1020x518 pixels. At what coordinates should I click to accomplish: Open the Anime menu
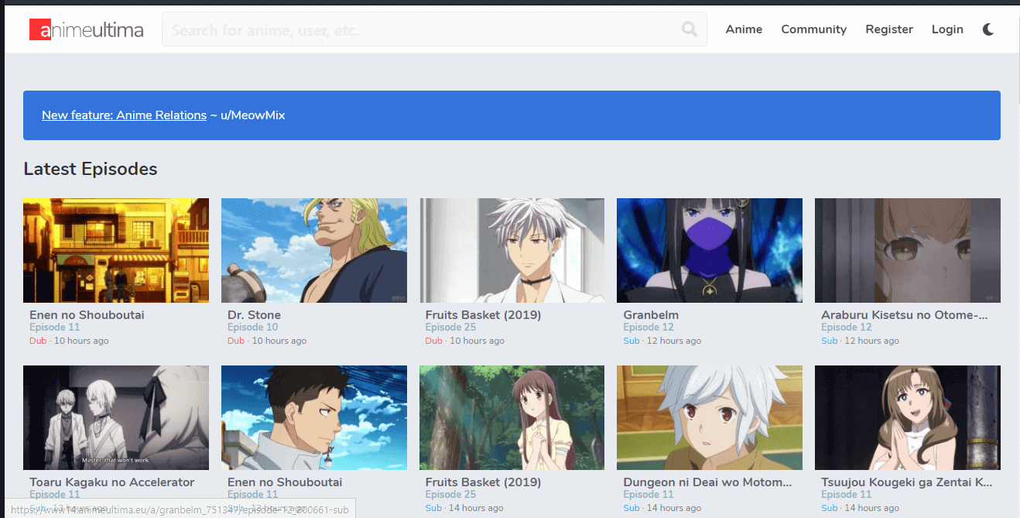[744, 29]
